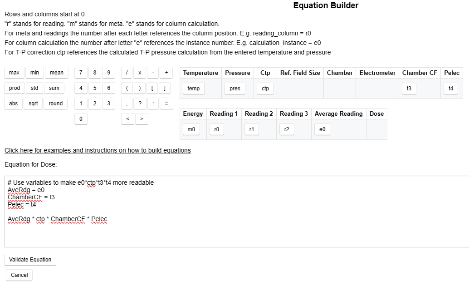Click the number 7 button

coord(80,73)
